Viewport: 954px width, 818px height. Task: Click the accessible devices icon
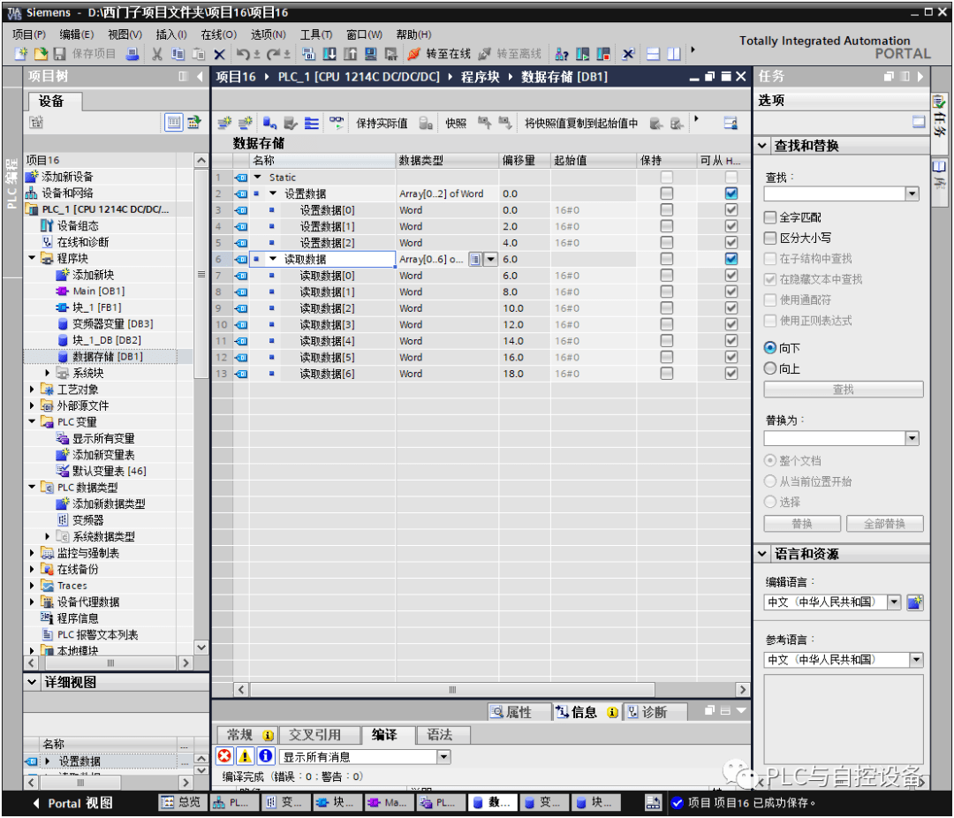tap(562, 54)
